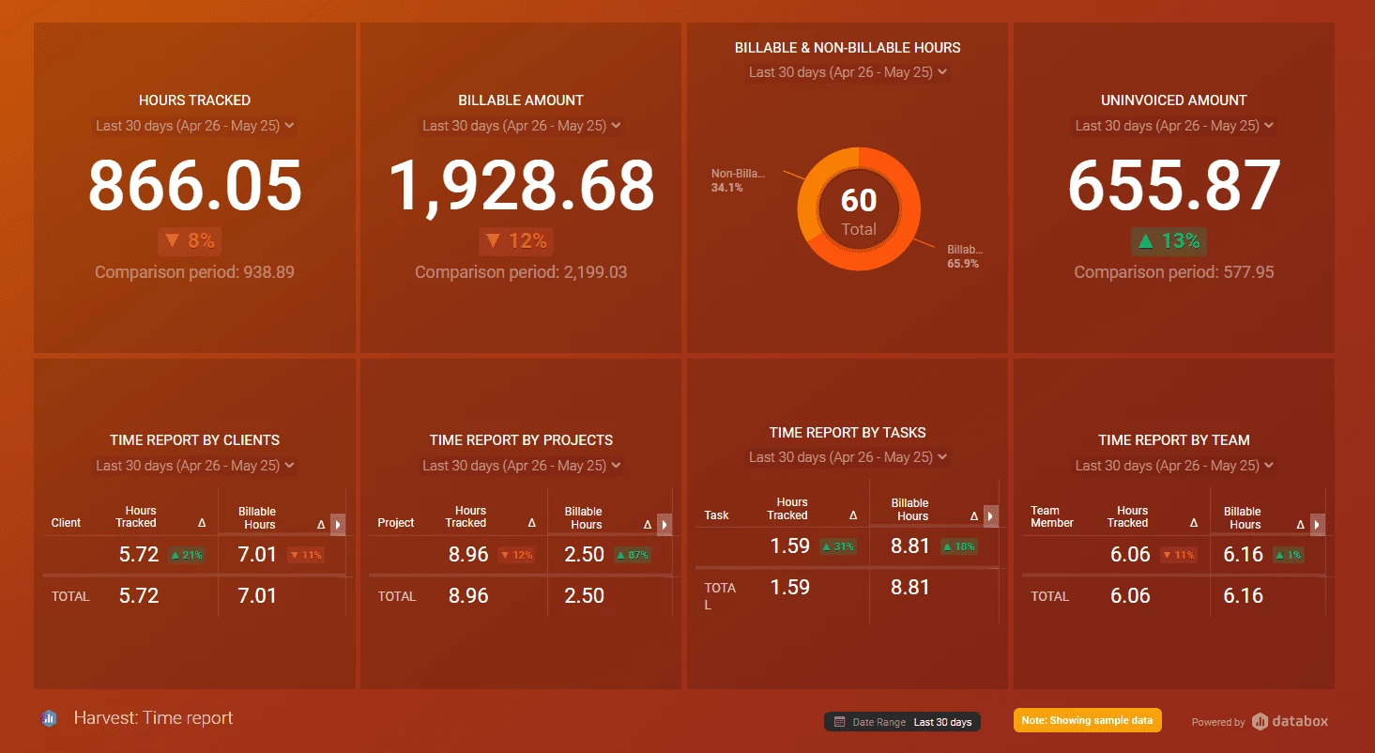
Task: Click the 60 Total center of donut chart
Action: coord(859,209)
